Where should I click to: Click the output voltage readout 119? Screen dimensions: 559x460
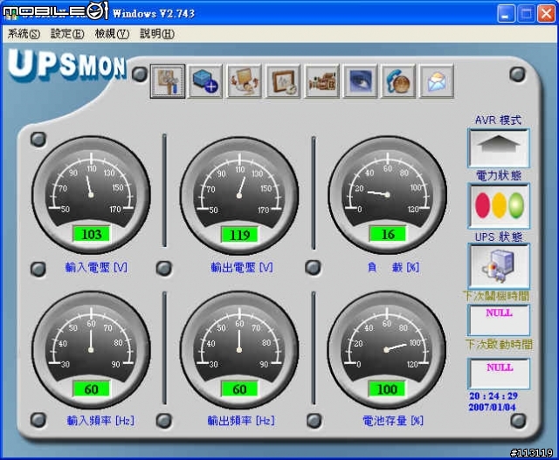click(x=239, y=235)
